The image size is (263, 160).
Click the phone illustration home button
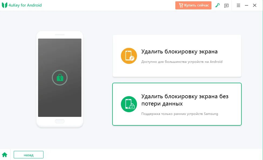60,121
